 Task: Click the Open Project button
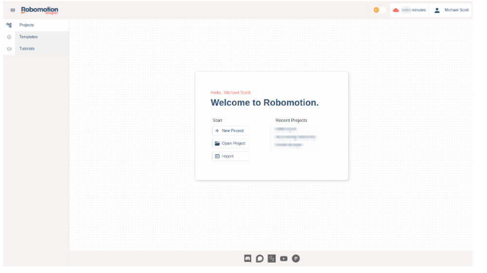tap(230, 144)
